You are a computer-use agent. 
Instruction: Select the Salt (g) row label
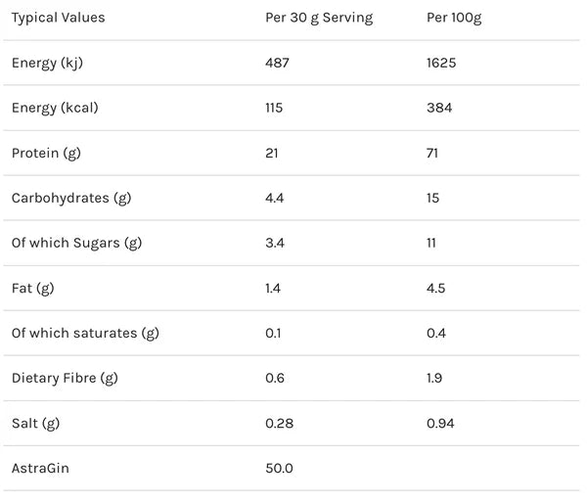(35, 423)
